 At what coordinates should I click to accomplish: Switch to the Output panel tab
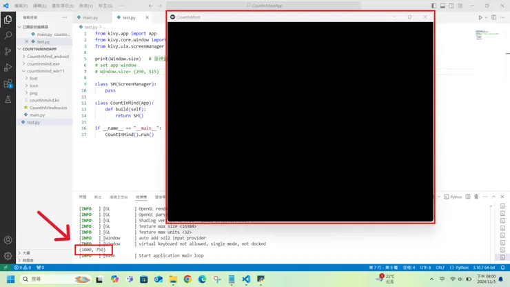pos(98,197)
